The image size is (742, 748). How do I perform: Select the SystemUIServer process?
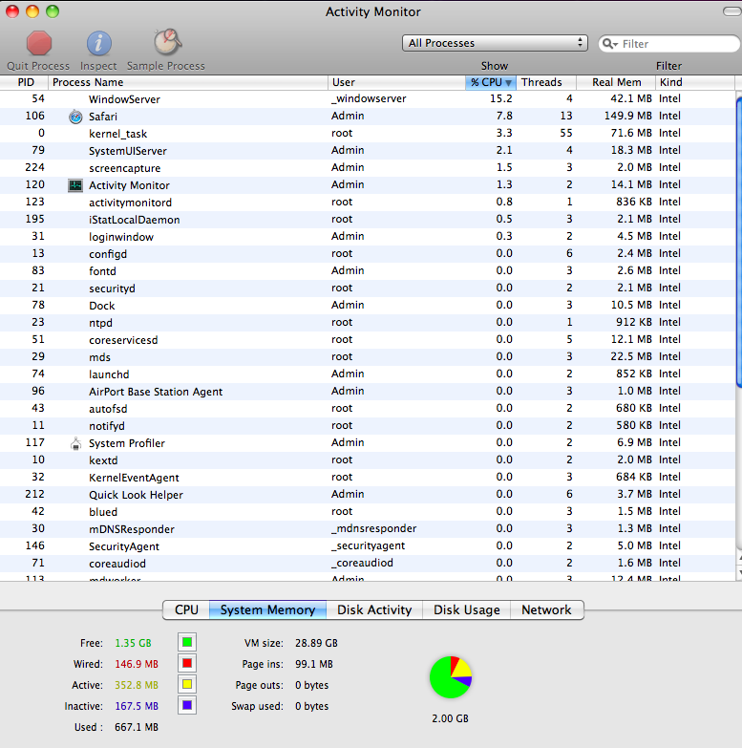(x=368, y=150)
